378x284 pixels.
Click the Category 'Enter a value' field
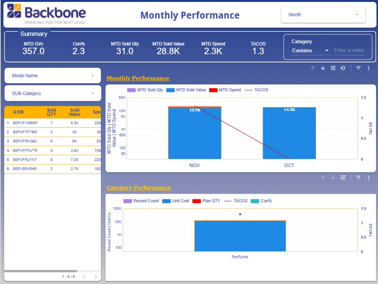[349, 51]
